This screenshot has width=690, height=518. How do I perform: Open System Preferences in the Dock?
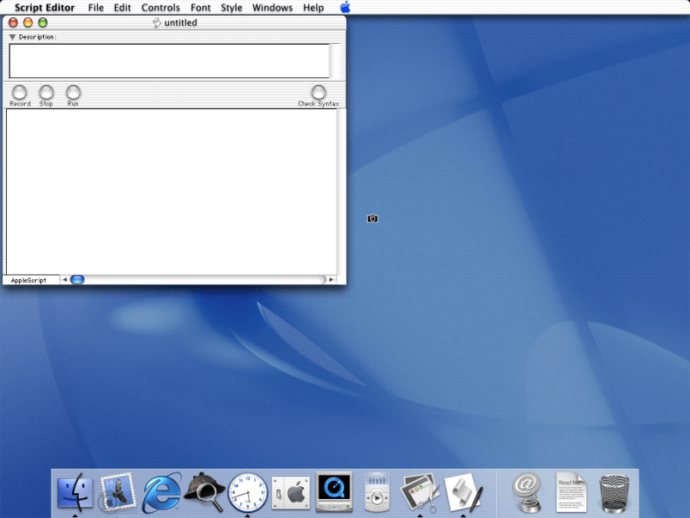[291, 492]
